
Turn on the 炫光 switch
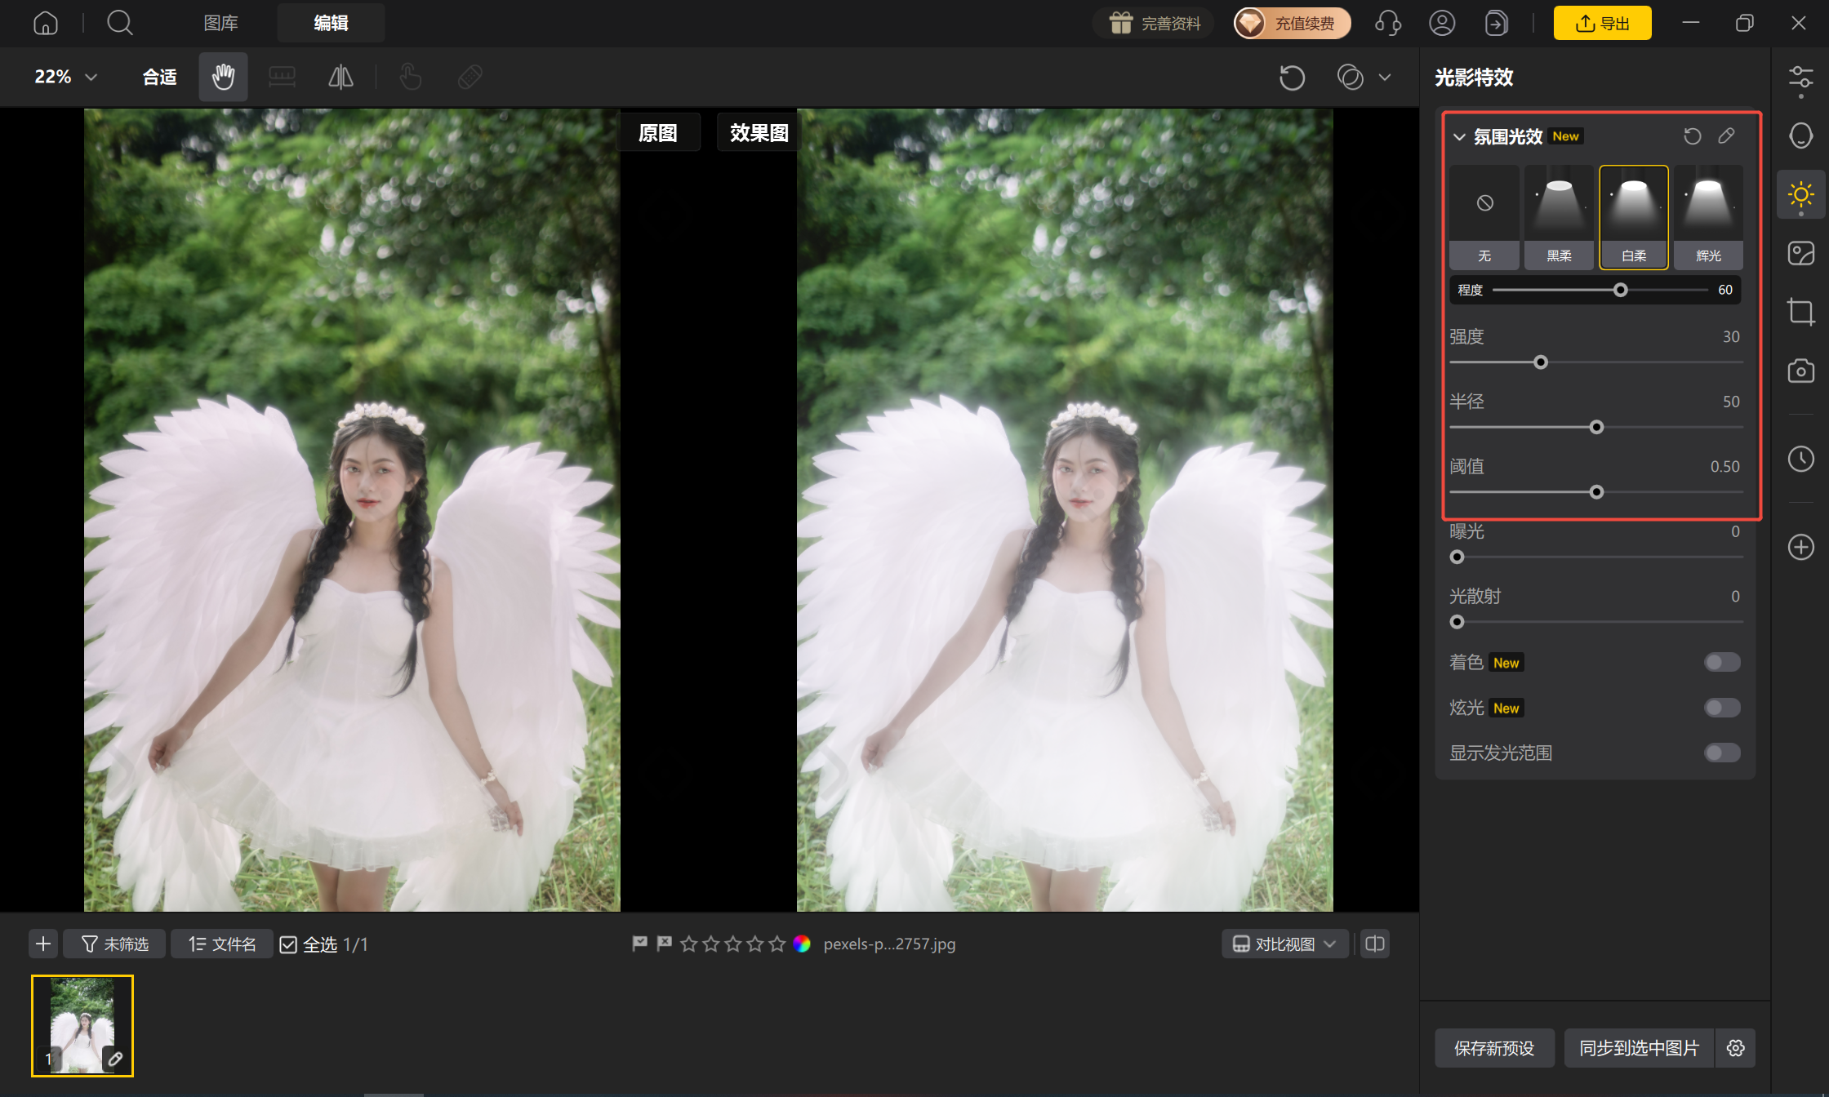click(1722, 708)
